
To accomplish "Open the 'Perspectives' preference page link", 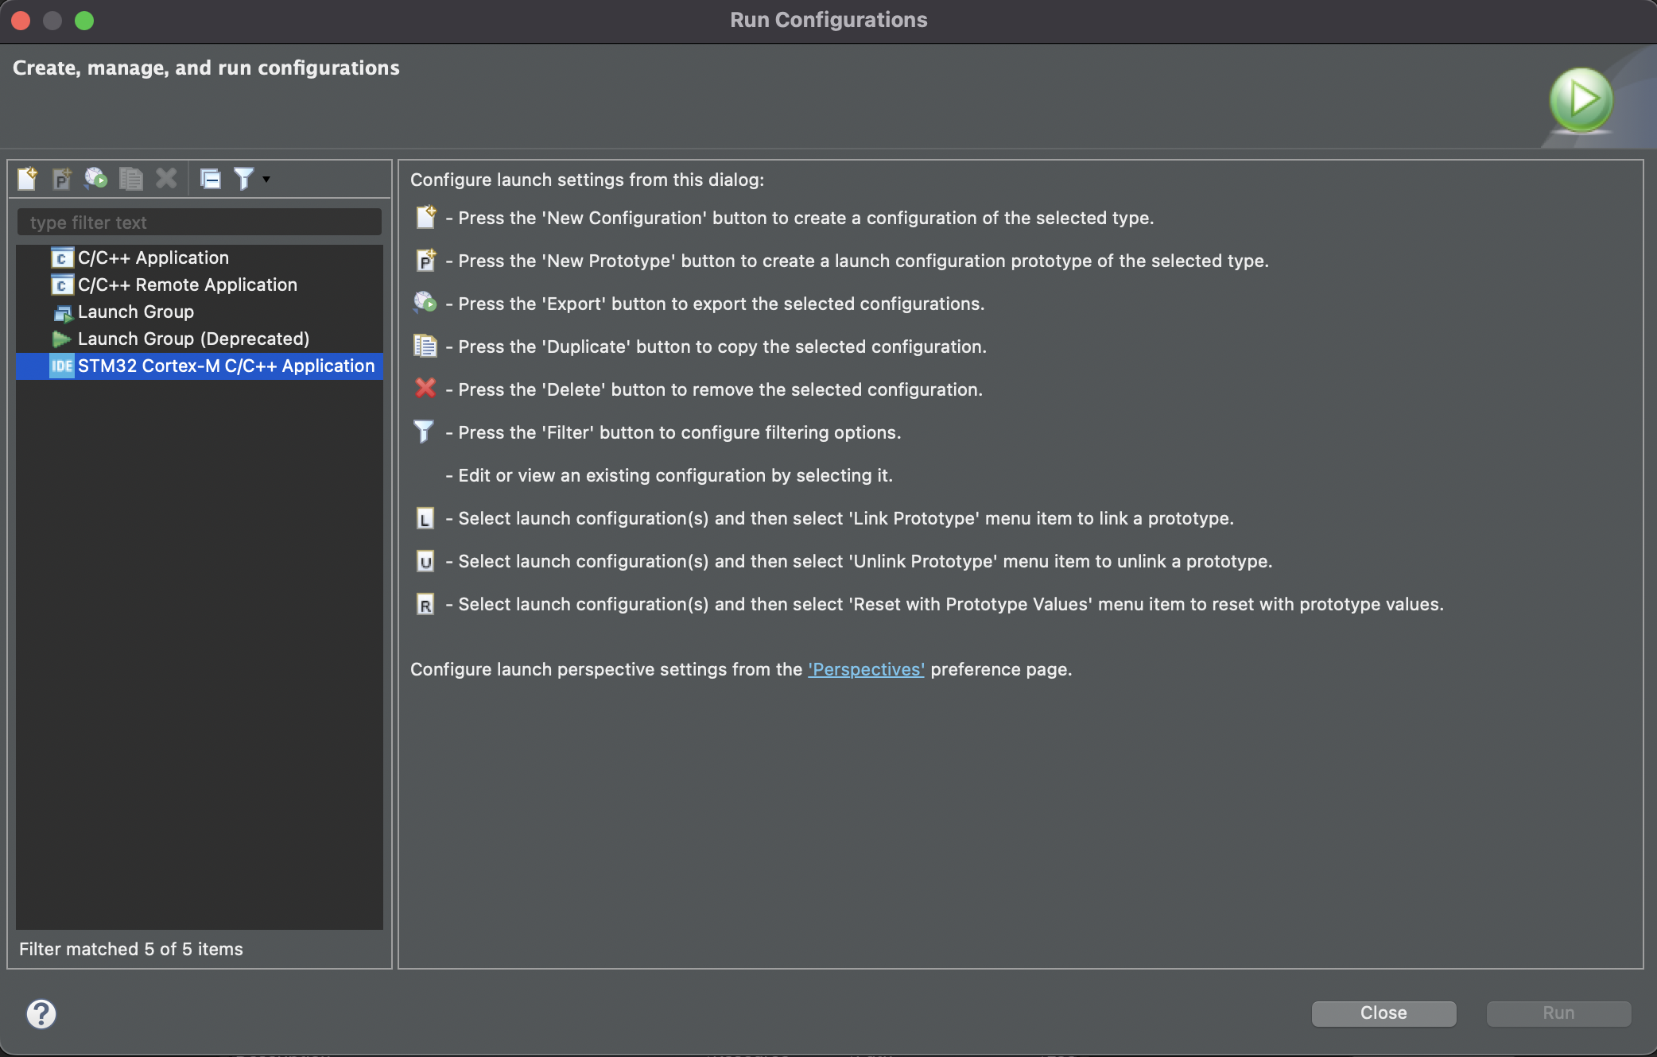I will pyautogui.click(x=866, y=669).
